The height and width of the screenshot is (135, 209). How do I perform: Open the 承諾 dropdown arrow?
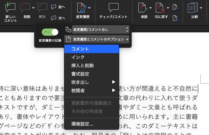[151, 8]
